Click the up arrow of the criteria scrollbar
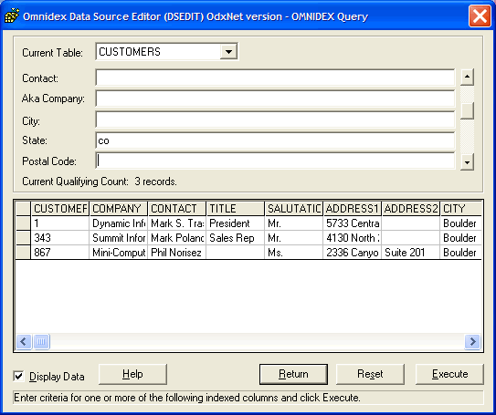496x415 pixels. [x=467, y=77]
